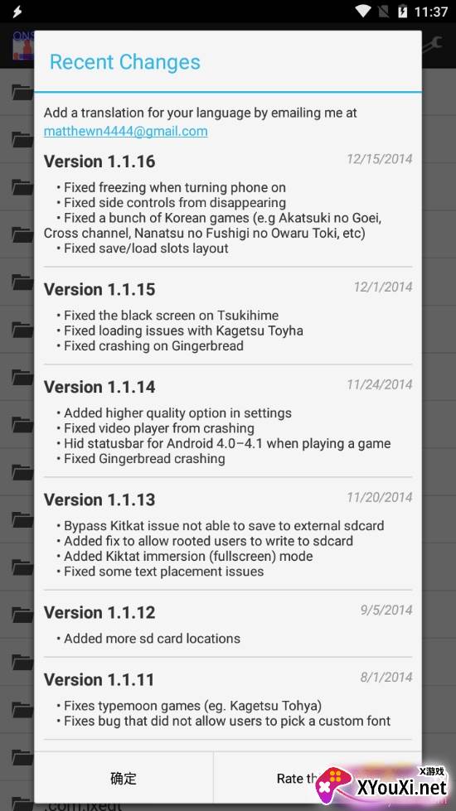Tap the 'Added more sd card locations' entry
The image size is (456, 811).
point(148,638)
